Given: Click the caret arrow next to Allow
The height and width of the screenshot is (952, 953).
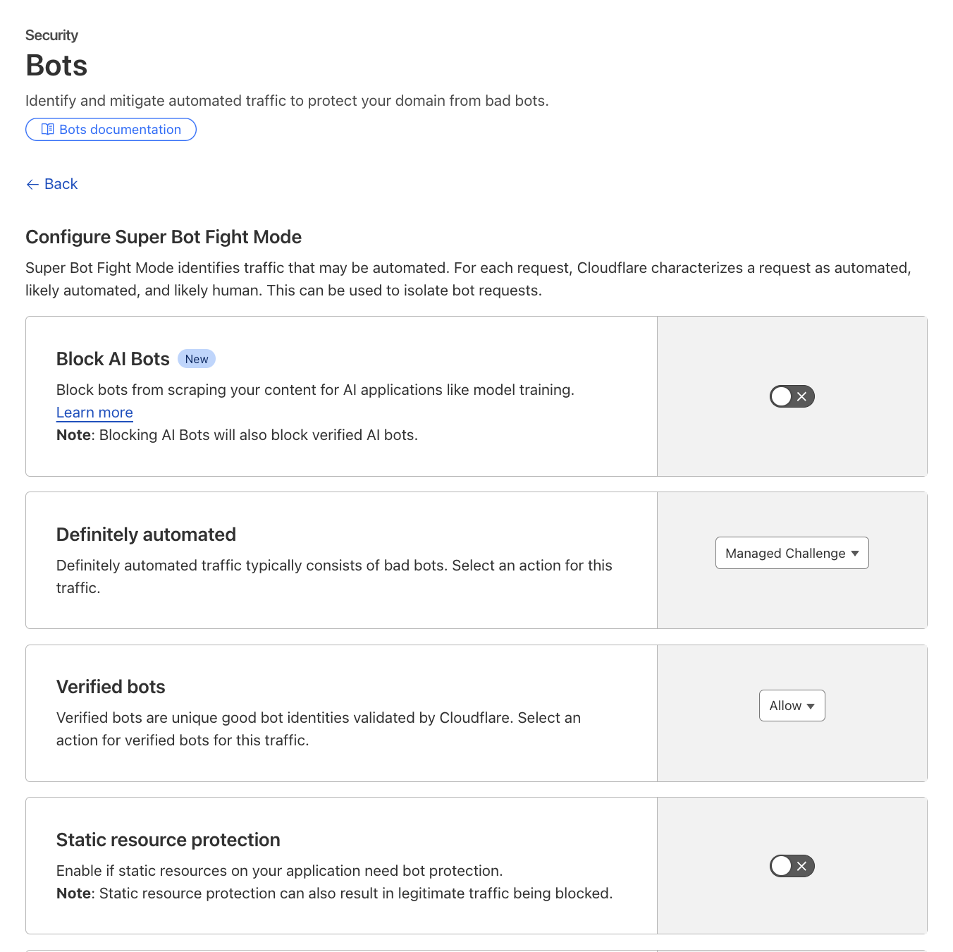Looking at the screenshot, I should (811, 706).
